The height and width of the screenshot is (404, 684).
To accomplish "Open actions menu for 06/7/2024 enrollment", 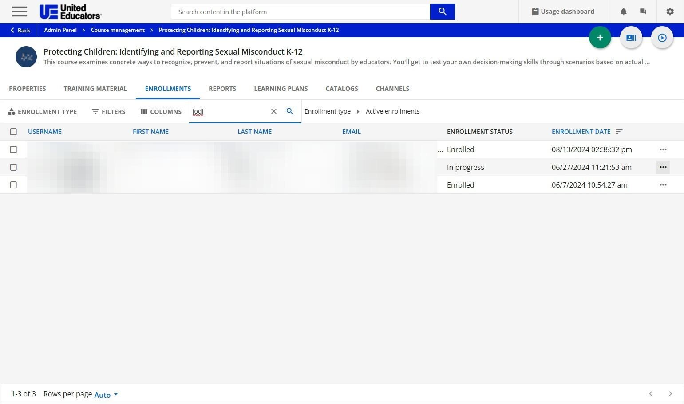I will click(663, 185).
